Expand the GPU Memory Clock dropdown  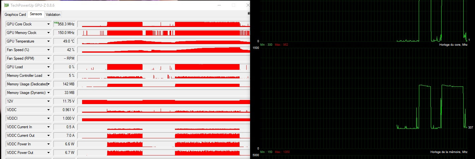click(x=49, y=33)
